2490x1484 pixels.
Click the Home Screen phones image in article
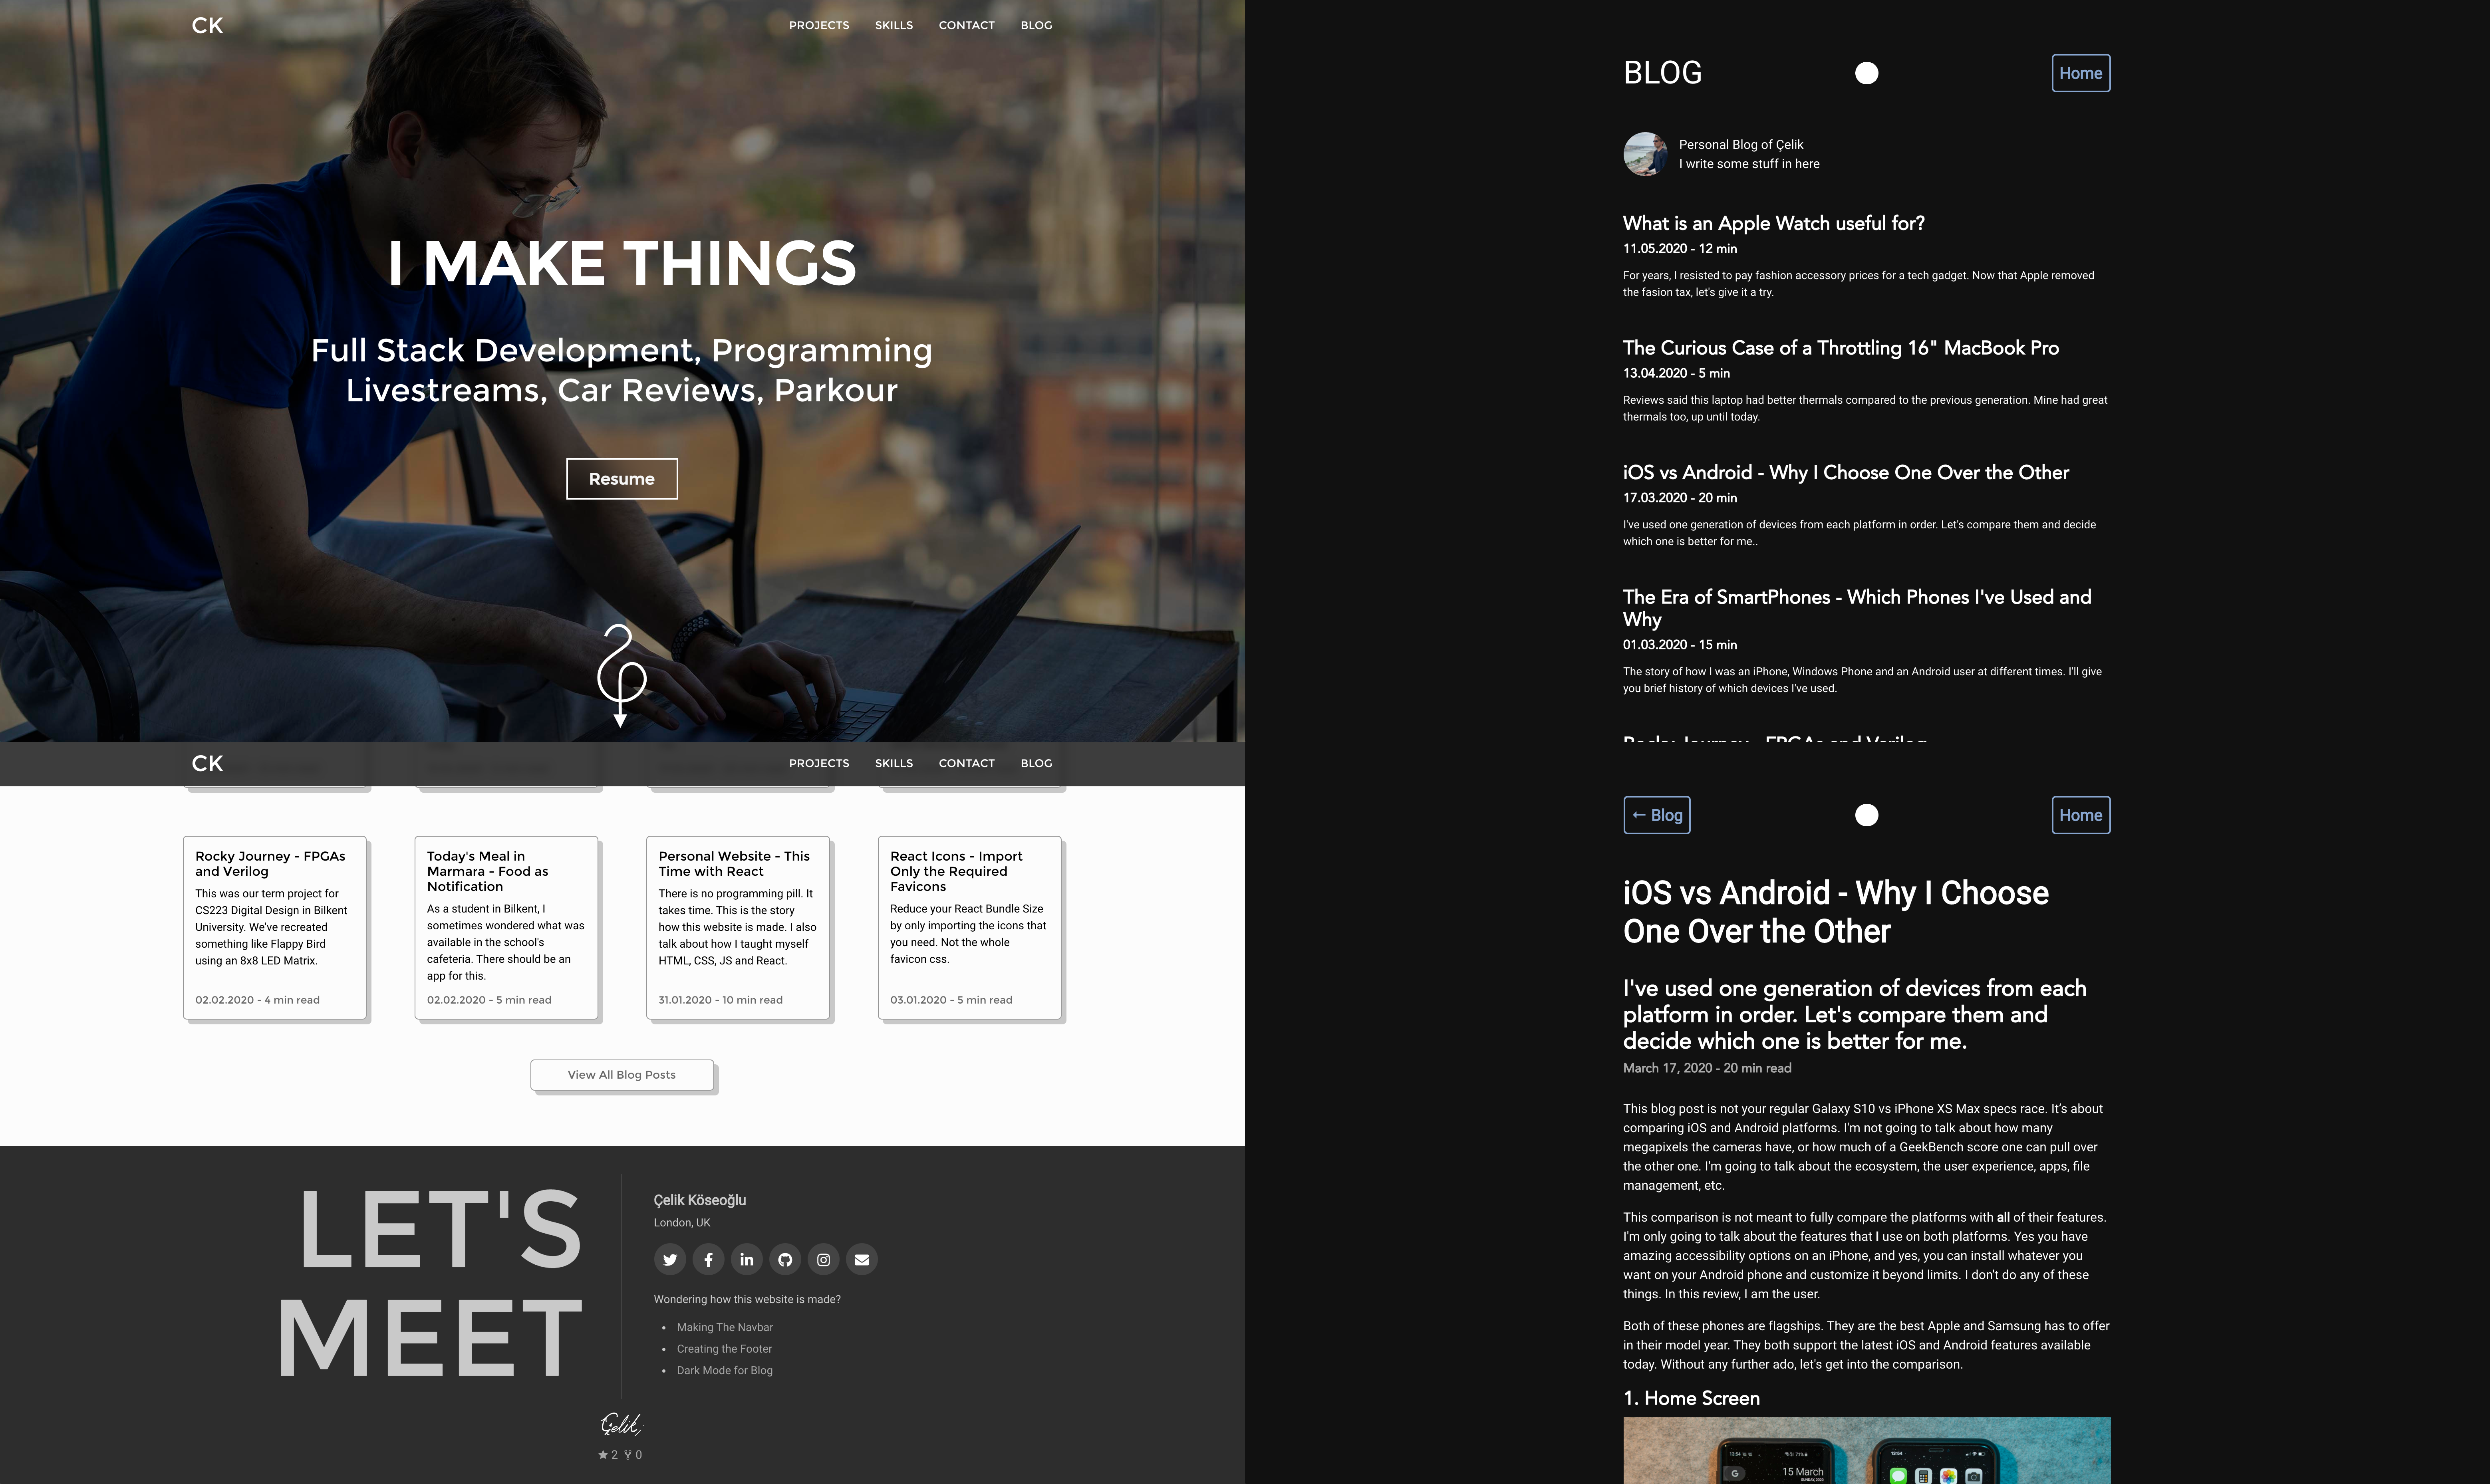1866,1450
